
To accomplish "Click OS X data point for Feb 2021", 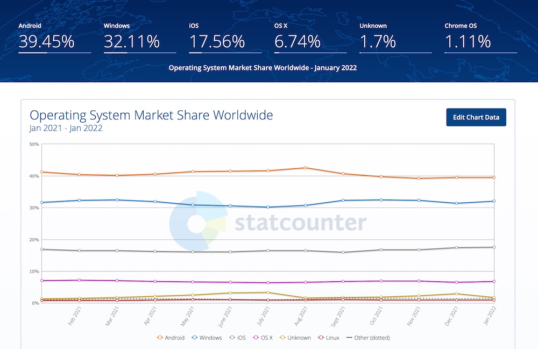I will (79, 280).
